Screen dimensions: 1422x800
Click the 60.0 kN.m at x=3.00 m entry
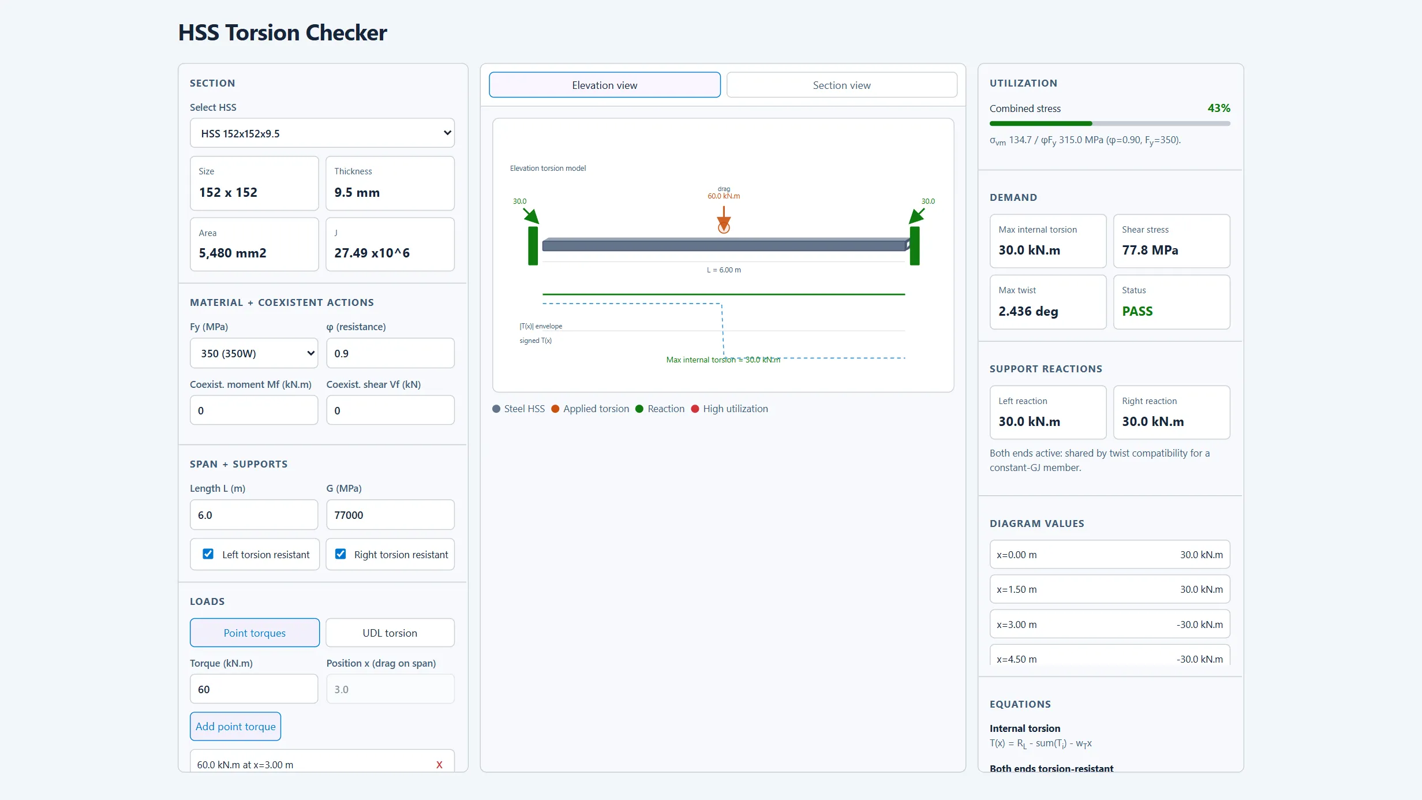coord(322,762)
